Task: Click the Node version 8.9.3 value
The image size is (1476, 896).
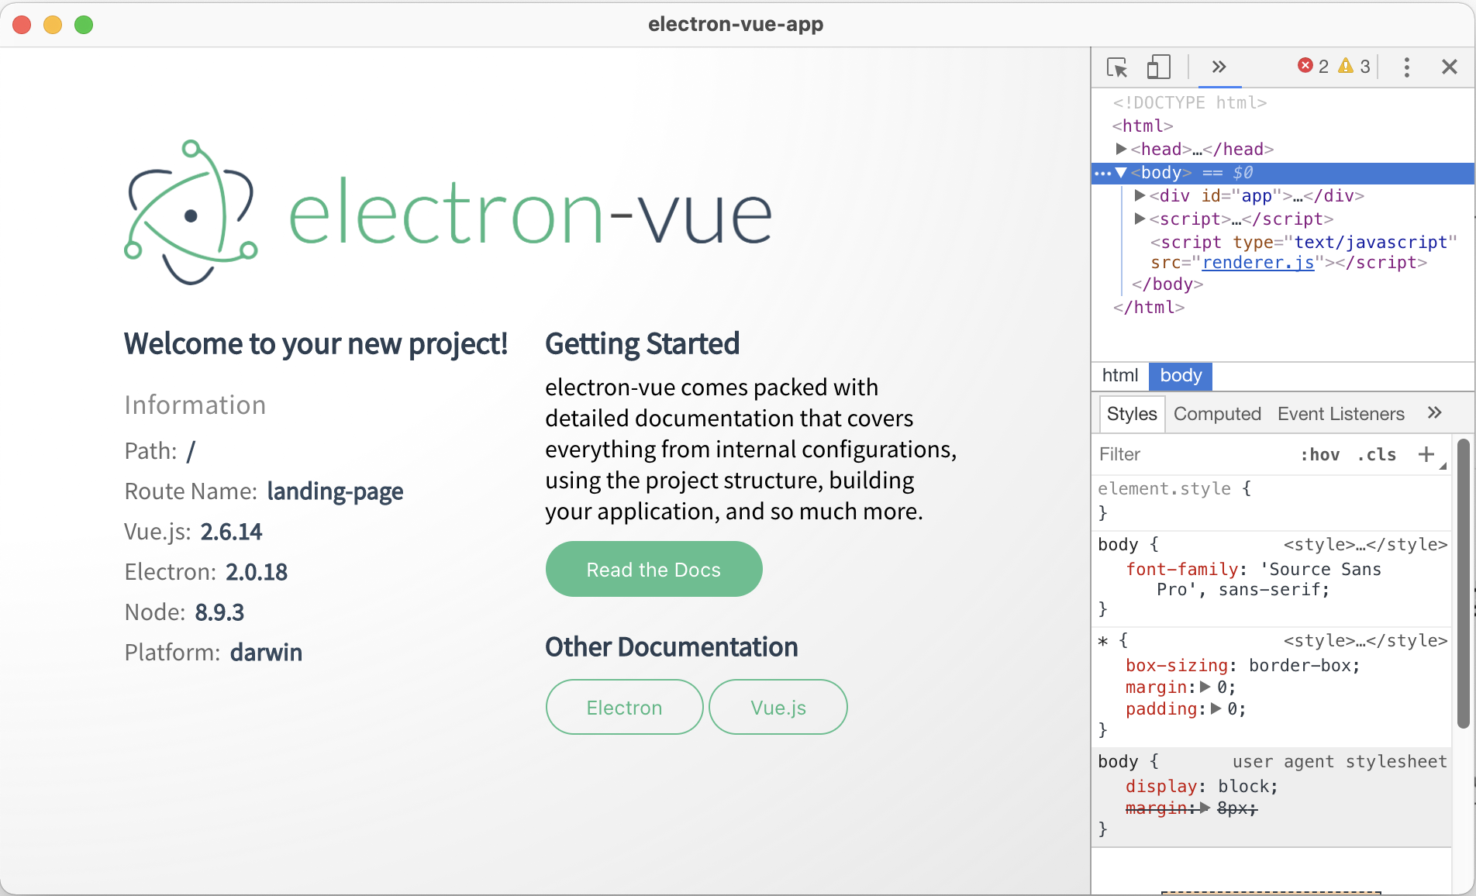Action: tap(219, 612)
